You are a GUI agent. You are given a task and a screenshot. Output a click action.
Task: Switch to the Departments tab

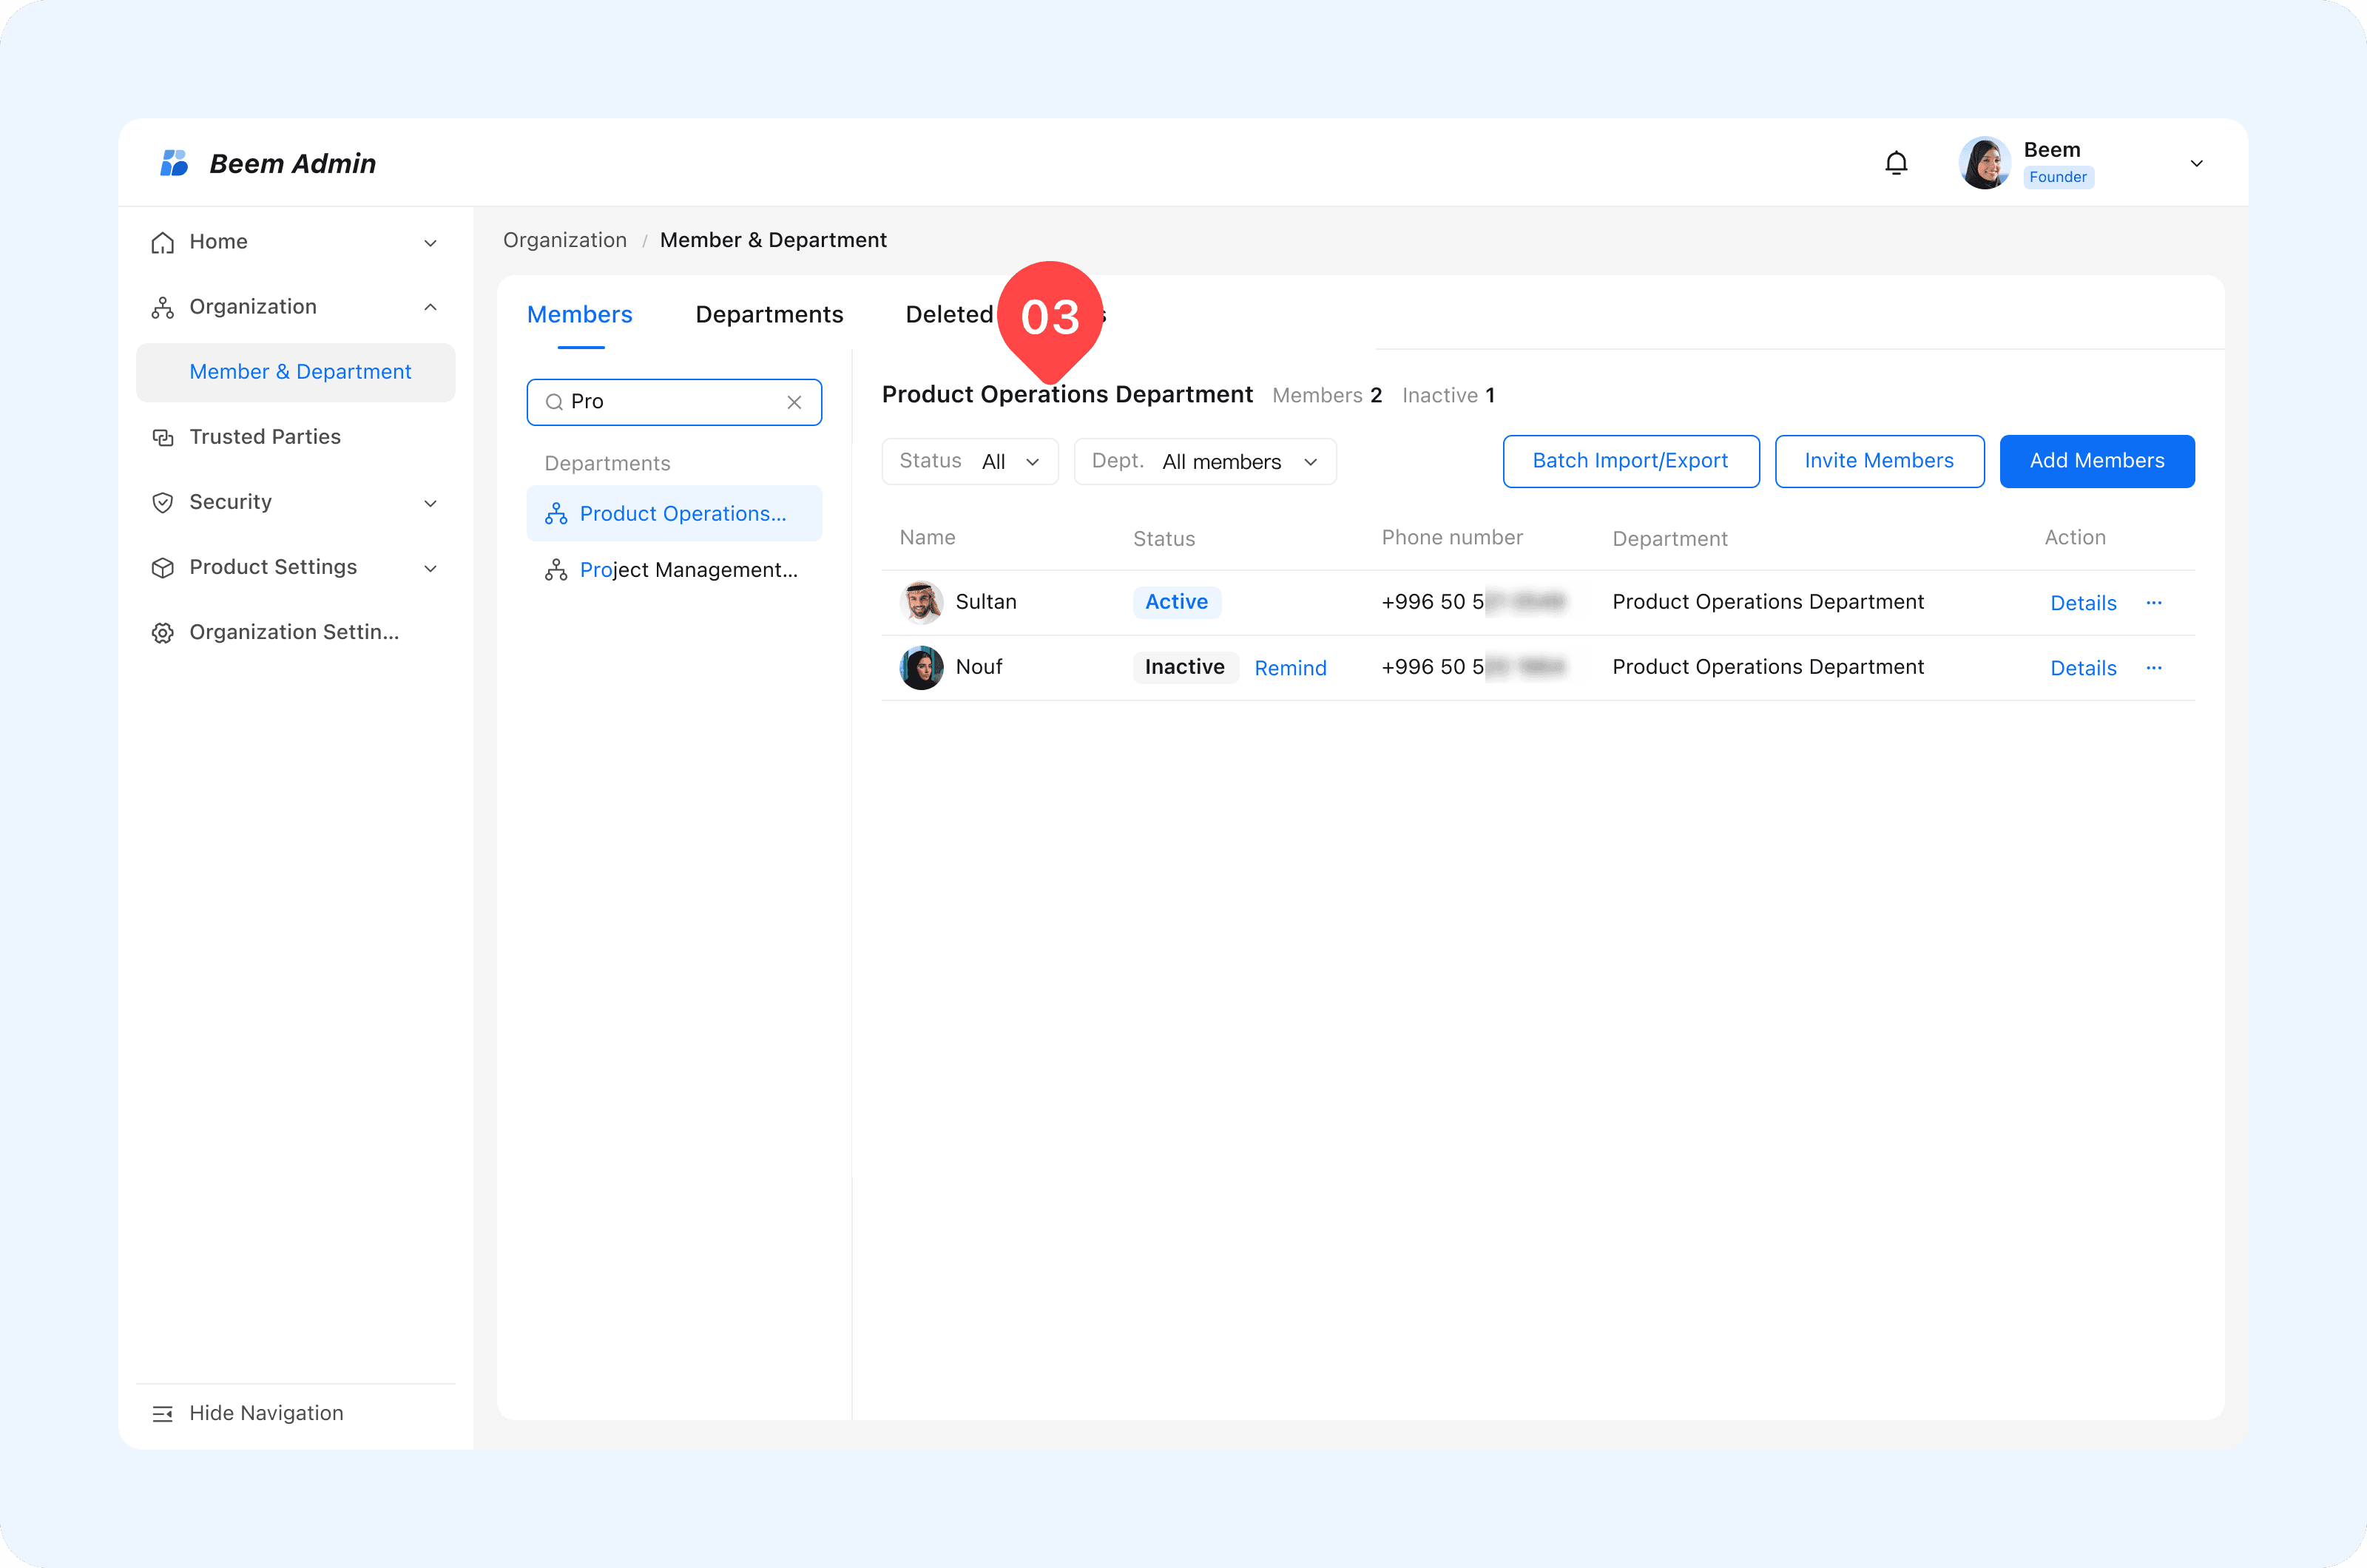coord(769,314)
